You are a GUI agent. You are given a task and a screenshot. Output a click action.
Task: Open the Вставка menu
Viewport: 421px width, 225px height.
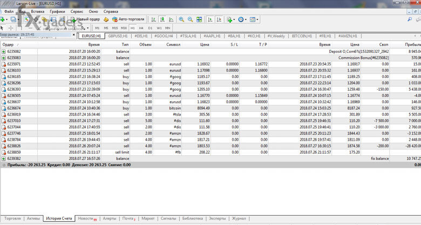point(38,11)
